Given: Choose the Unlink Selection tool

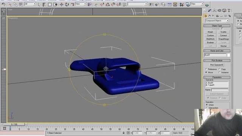Looking at the screenshot, I should tap(16, 5).
